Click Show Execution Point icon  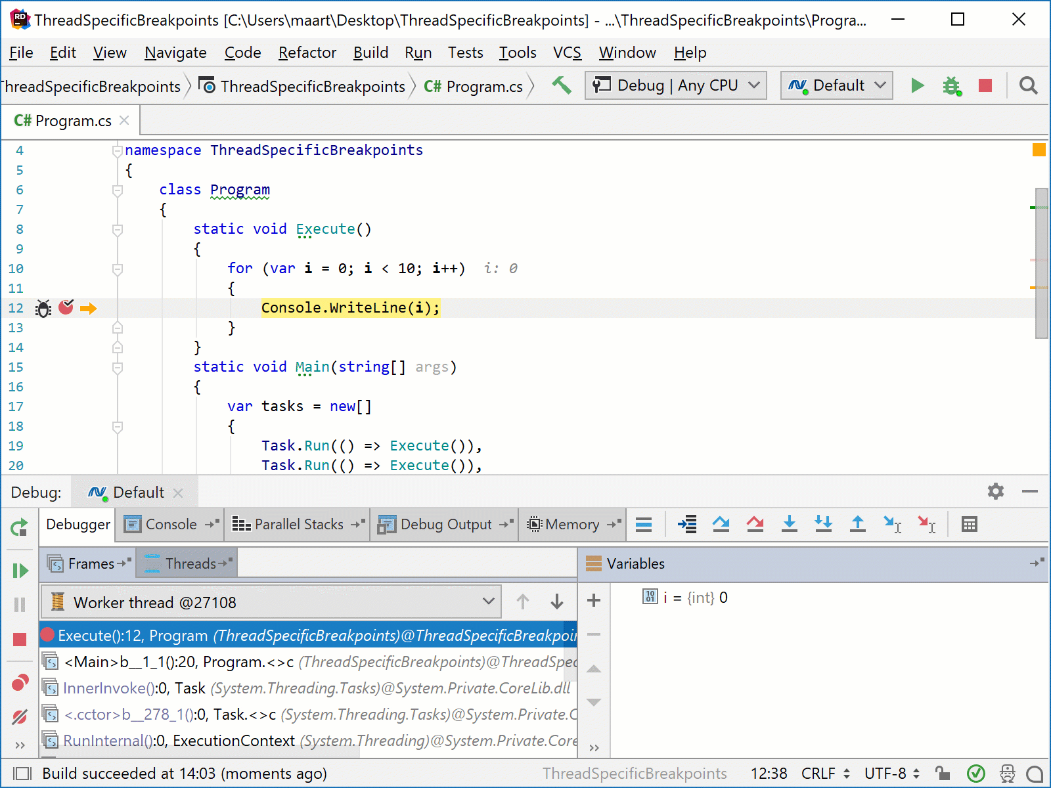(x=687, y=524)
